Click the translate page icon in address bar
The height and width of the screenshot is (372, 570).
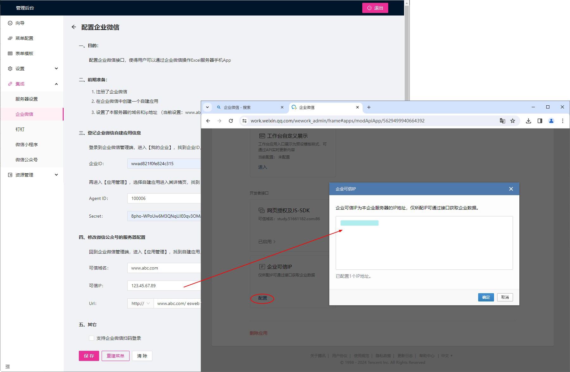point(502,121)
